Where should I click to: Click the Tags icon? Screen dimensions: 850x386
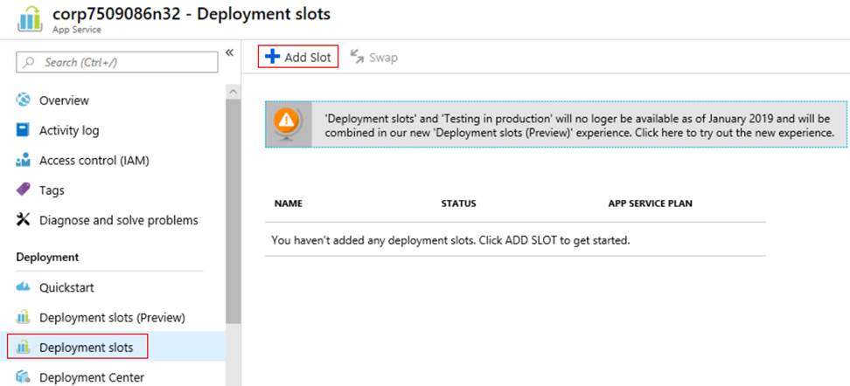24,190
